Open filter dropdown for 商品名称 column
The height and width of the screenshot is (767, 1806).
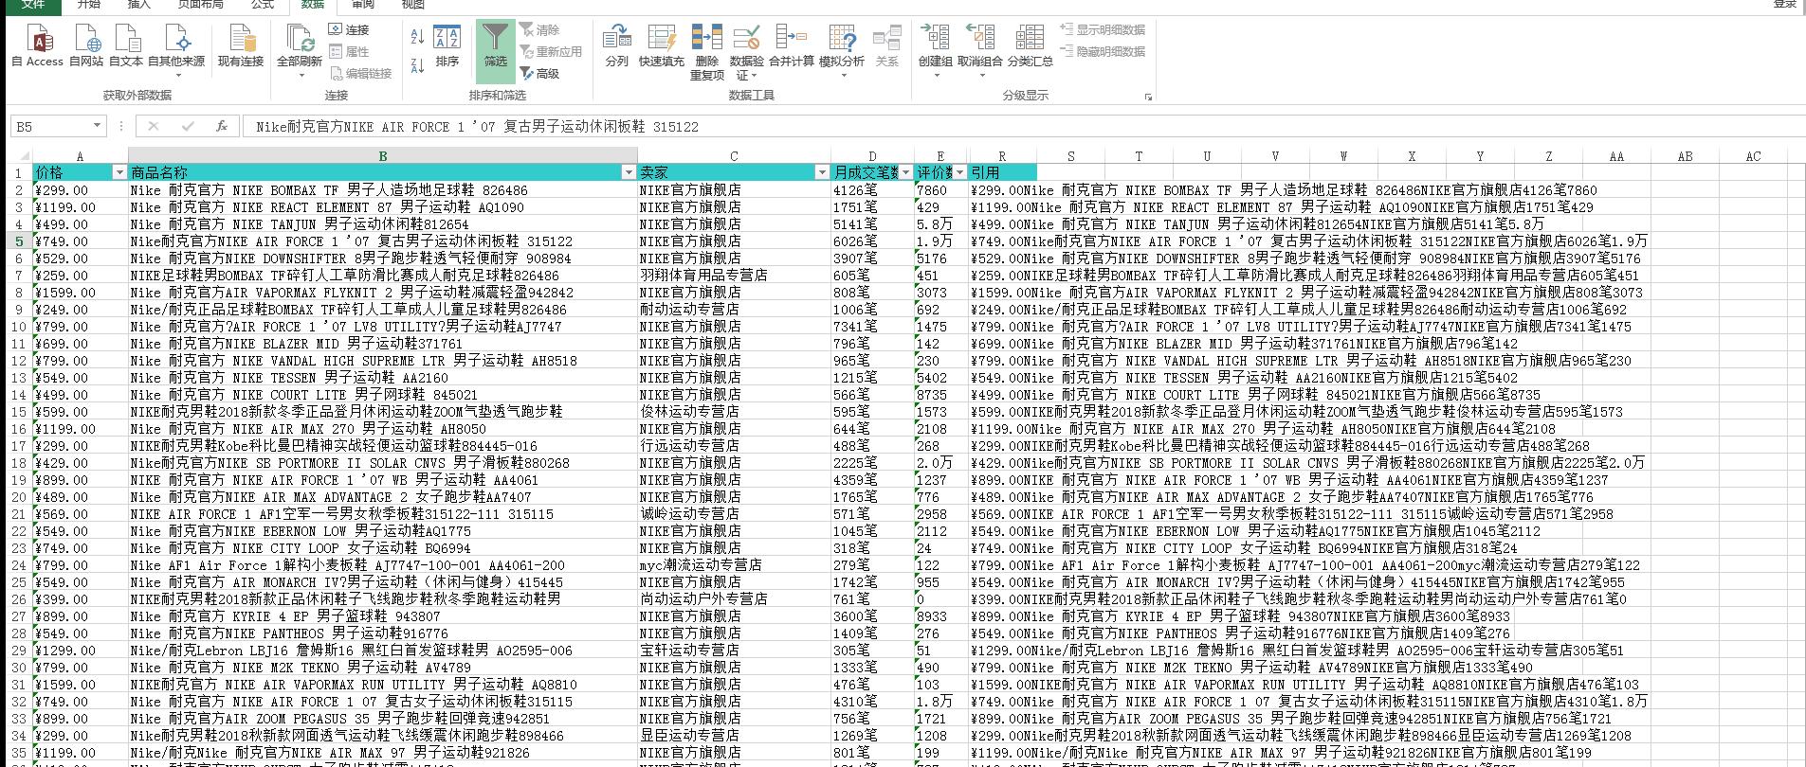(629, 172)
